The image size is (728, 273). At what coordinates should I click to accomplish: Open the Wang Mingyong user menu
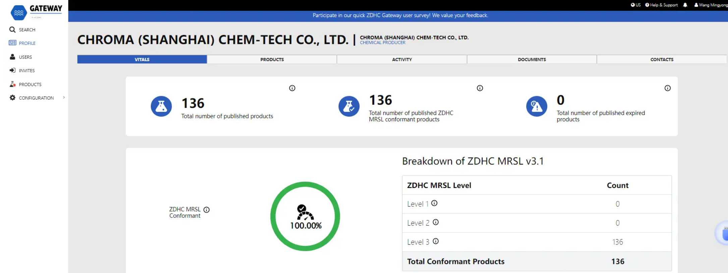click(711, 5)
